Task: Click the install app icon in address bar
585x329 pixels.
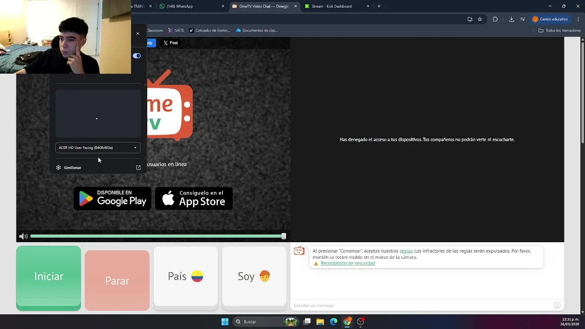Action: [x=470, y=19]
